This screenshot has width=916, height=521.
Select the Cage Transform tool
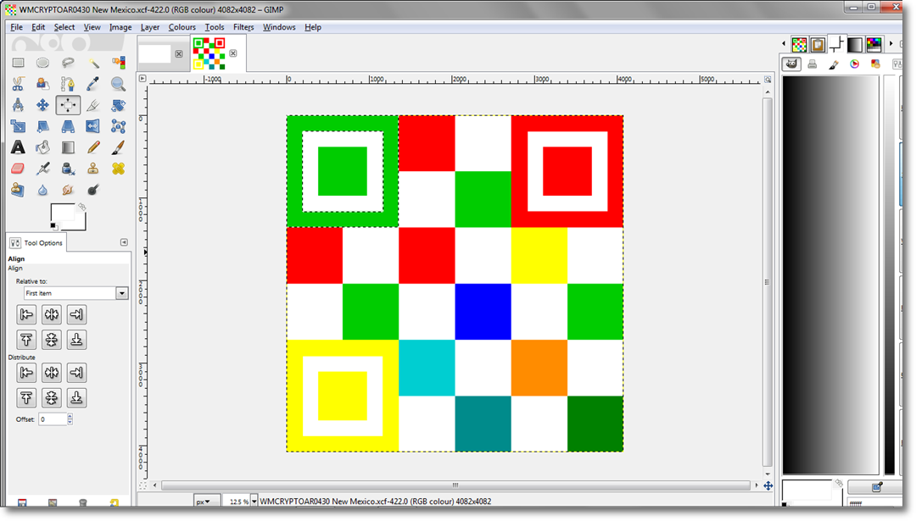coord(118,126)
